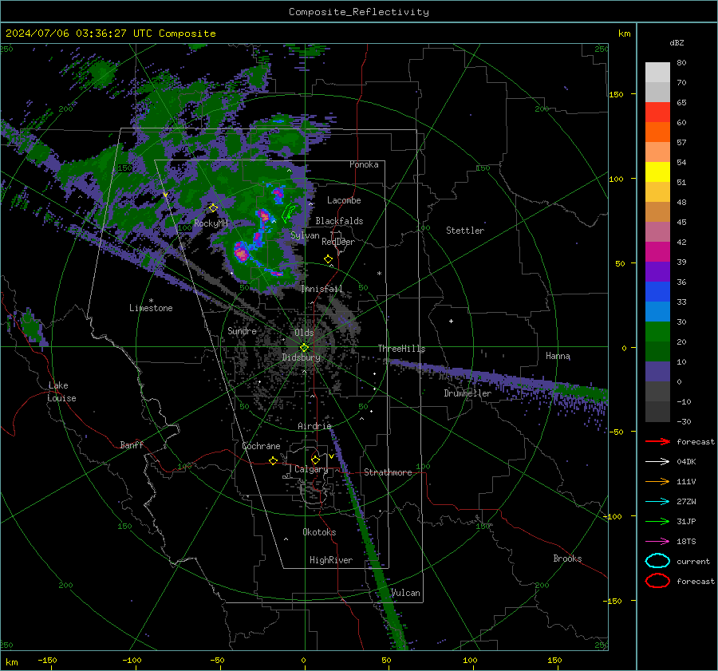Select the Stettler label
The width and height of the screenshot is (718, 671).
[x=465, y=231]
